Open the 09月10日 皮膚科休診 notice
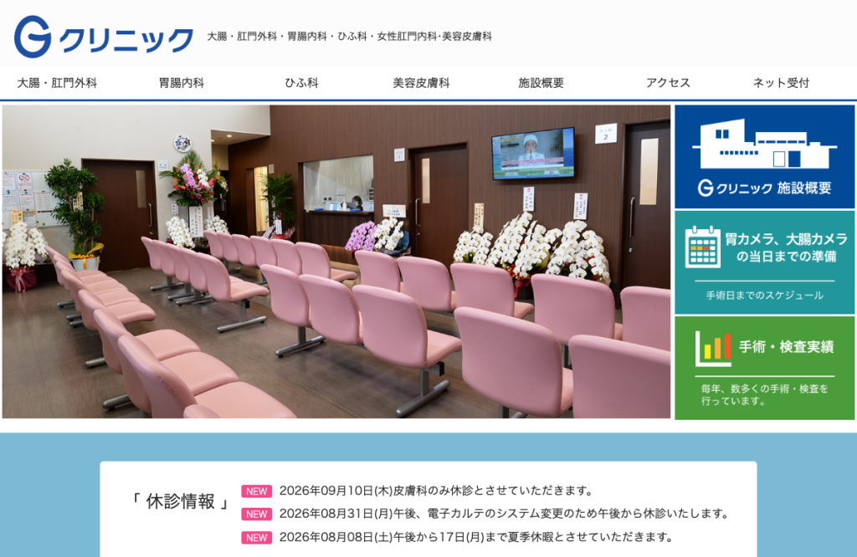Screen dimensions: 857x557 point(436,490)
